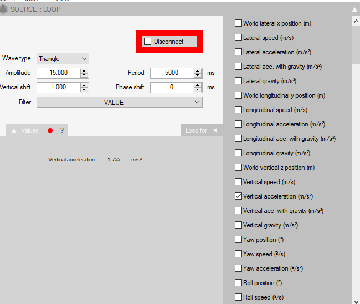
Task: Select the Values tab label
Action: coord(29,130)
